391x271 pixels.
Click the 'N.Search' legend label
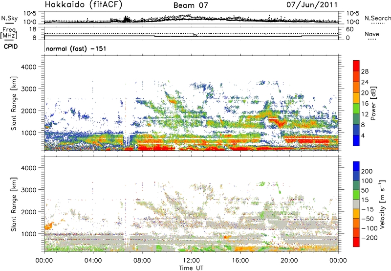pos(377,18)
